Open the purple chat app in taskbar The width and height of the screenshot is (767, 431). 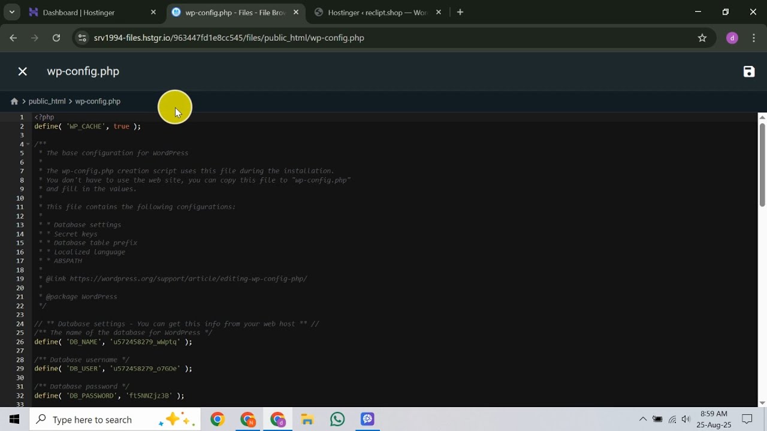[x=367, y=420]
